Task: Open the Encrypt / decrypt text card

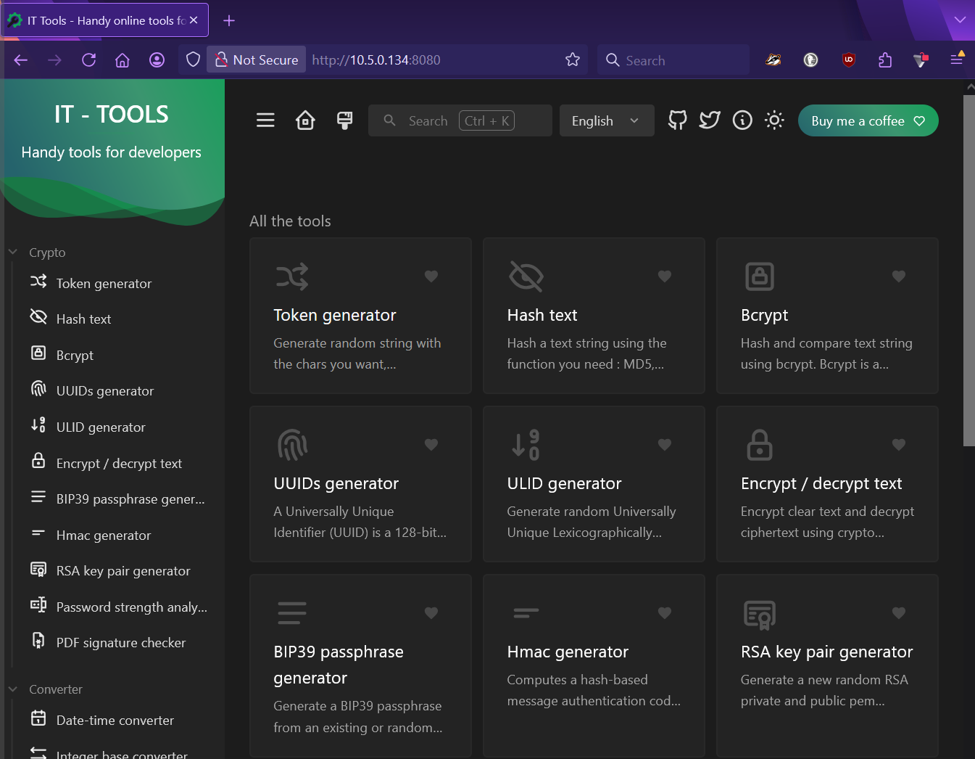Action: point(826,484)
